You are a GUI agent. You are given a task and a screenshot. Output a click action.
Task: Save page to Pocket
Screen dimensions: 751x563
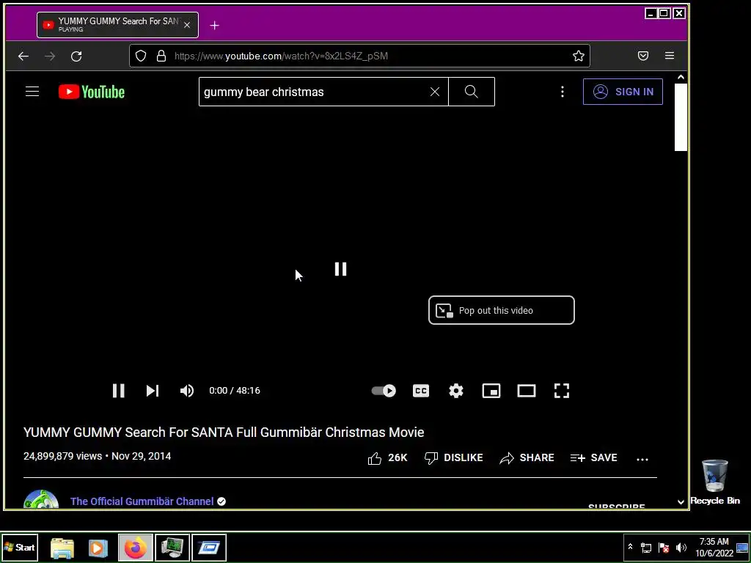pos(643,56)
